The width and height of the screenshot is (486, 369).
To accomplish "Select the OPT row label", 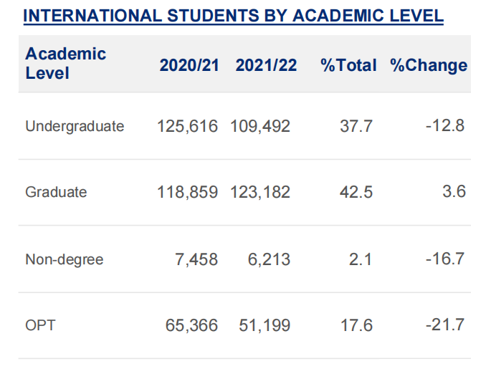I will pyautogui.click(x=40, y=325).
